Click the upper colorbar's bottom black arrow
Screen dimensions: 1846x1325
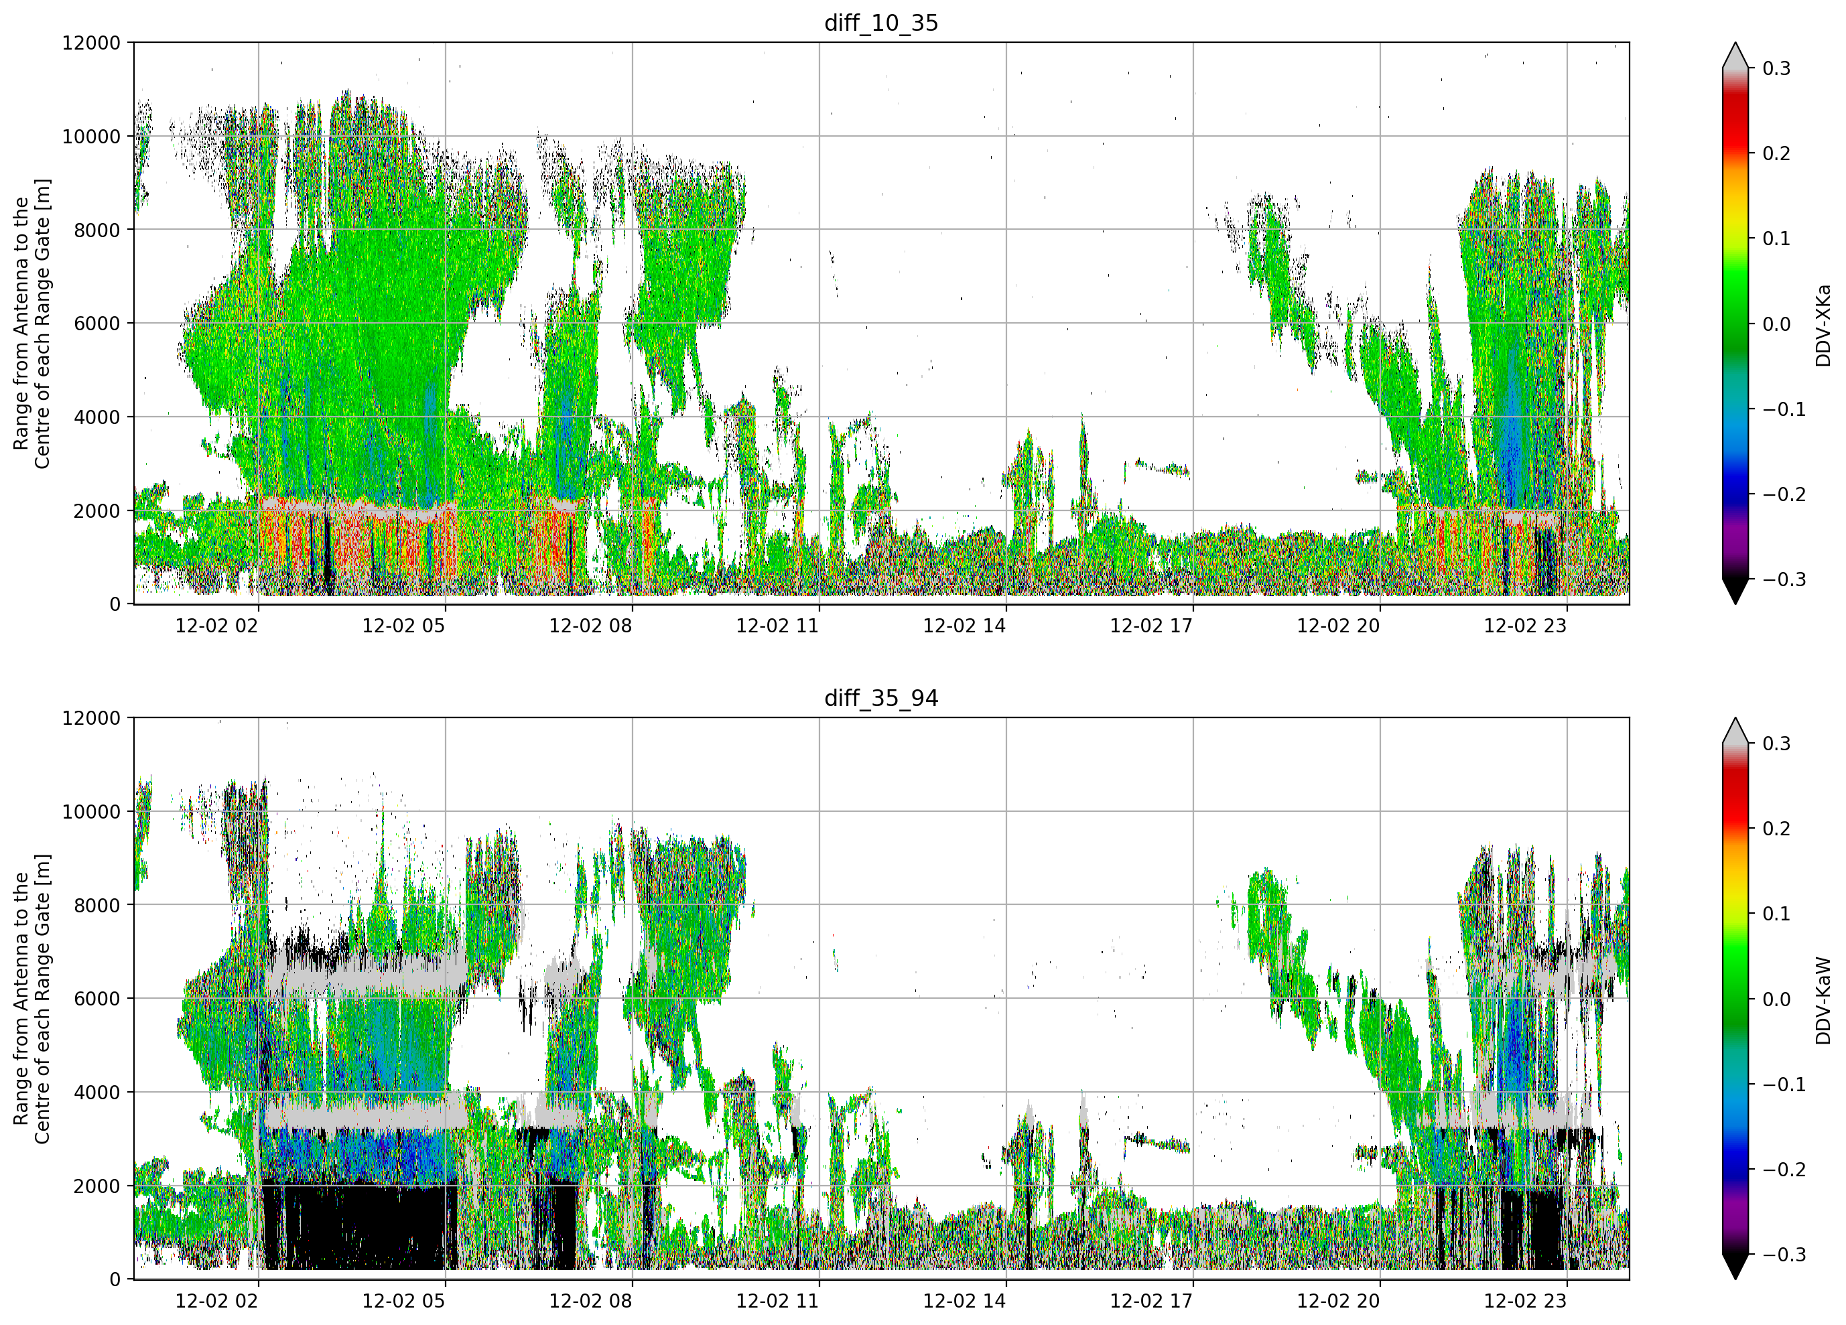1735,591
